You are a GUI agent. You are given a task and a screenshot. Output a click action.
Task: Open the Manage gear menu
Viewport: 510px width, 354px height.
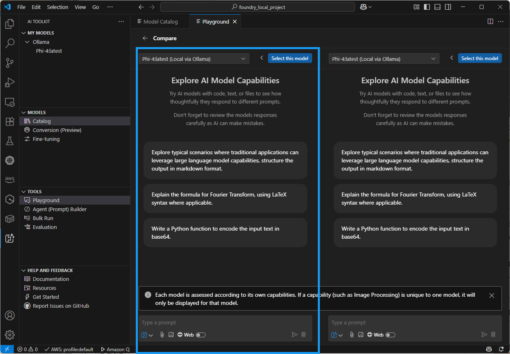tap(10, 335)
